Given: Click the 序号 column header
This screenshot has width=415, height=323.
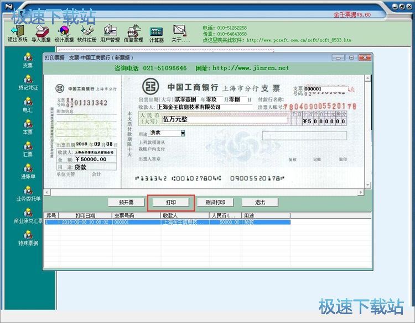Looking at the screenshot, I should (x=51, y=215).
